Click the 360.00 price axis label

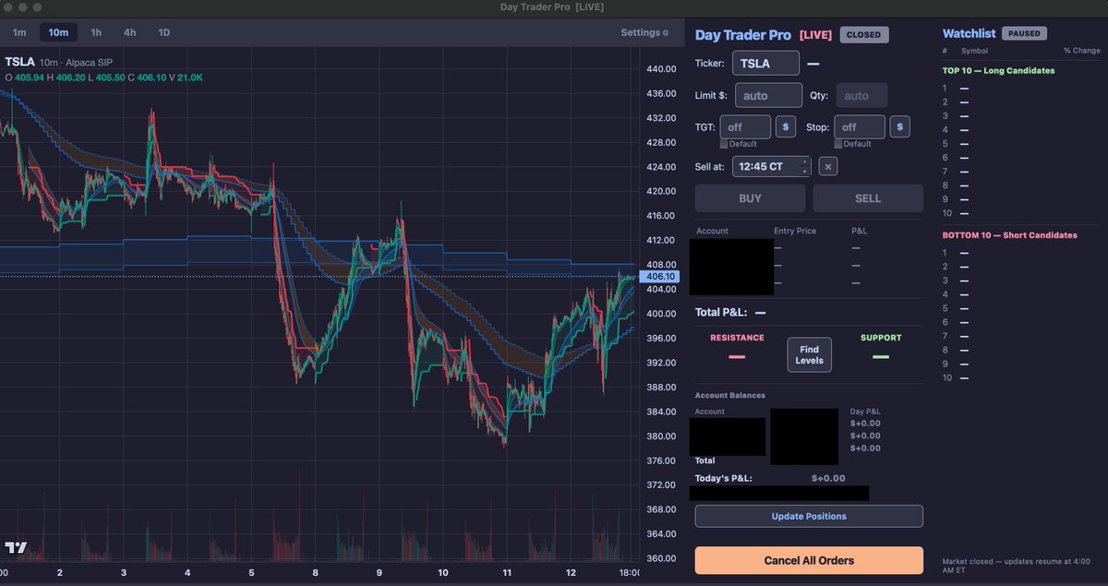[x=662, y=558]
